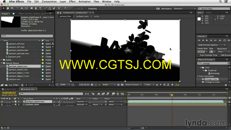
Task: Create a new folder in Project panel
Action: 6,85
